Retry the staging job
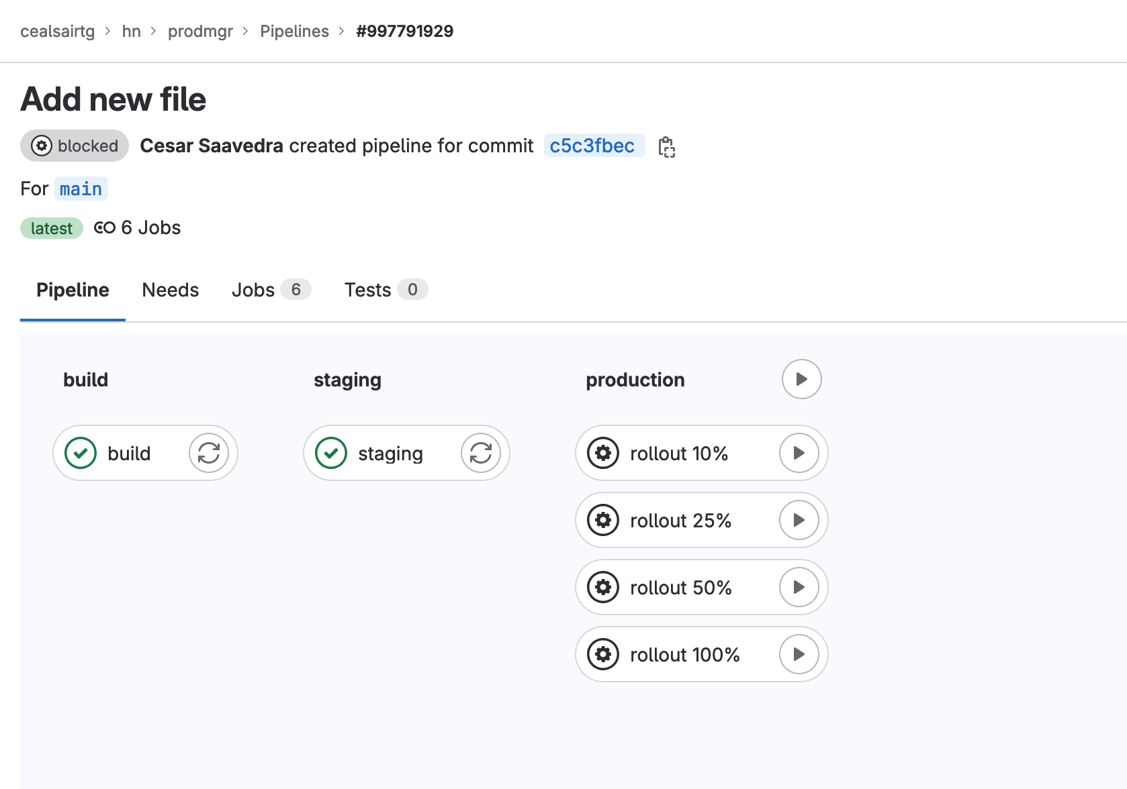The image size is (1127, 789). (480, 453)
